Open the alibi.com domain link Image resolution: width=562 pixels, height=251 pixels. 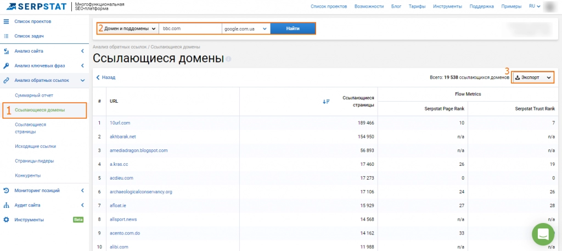point(119,247)
